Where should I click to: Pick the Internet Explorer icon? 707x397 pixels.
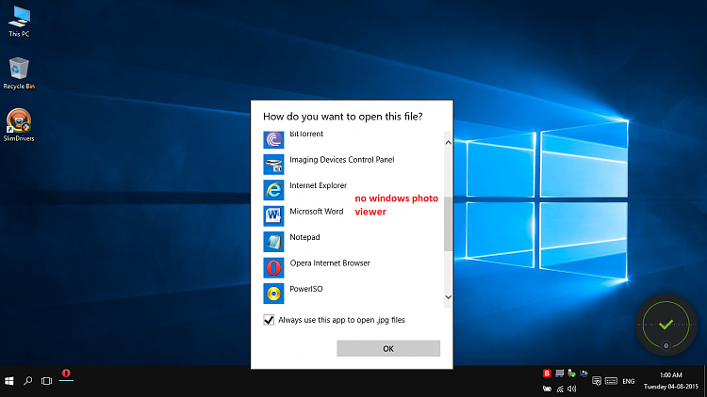point(273,190)
